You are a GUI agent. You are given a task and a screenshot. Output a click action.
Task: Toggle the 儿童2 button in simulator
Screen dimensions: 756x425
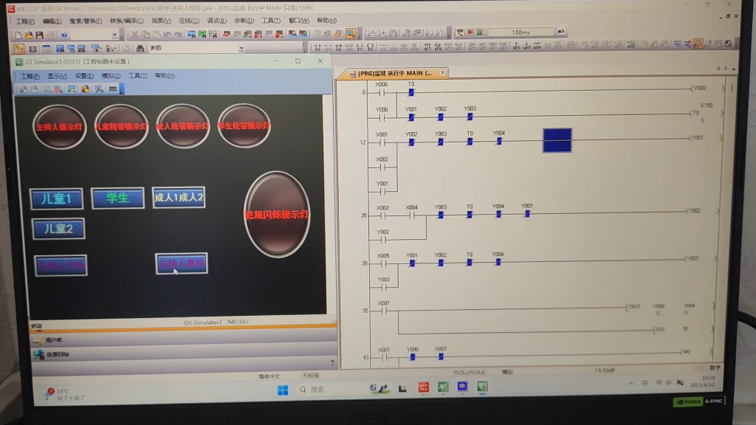coord(58,229)
